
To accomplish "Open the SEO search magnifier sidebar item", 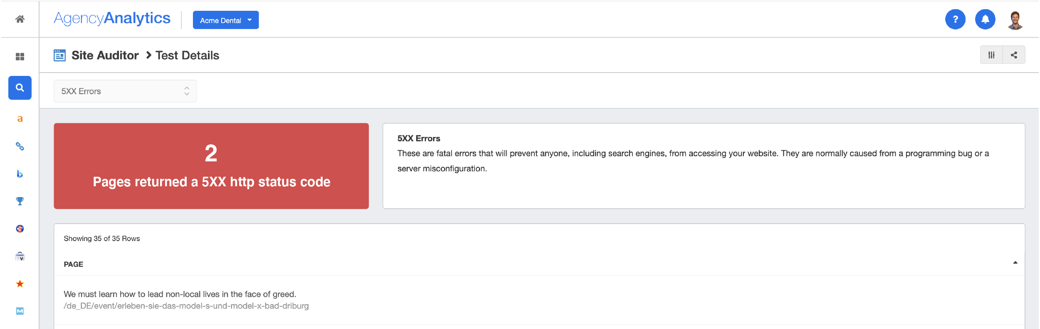I will (20, 88).
